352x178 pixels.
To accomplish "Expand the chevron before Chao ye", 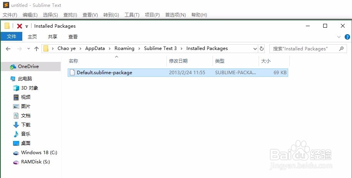I will 53,49.
